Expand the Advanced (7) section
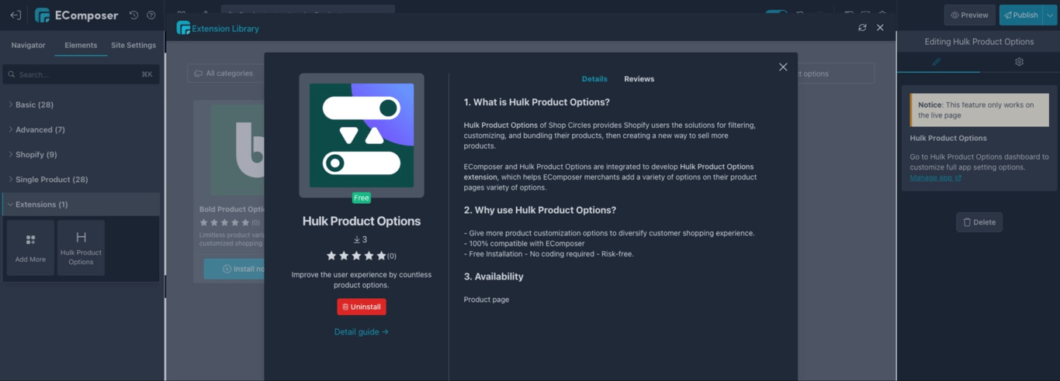 click(81, 129)
